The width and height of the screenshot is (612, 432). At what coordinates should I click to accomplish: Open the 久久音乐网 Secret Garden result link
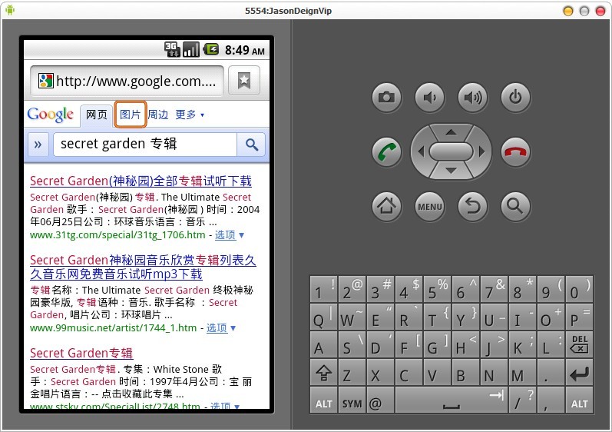pyautogui.click(x=143, y=268)
